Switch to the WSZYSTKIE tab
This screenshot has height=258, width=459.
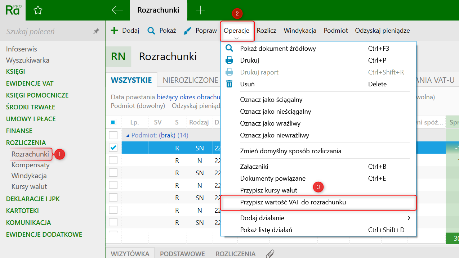click(131, 80)
